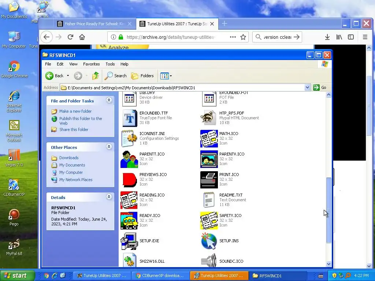The image size is (375, 281).
Task: Go to My Documents in Other Places
Action: pyautogui.click(x=72, y=165)
